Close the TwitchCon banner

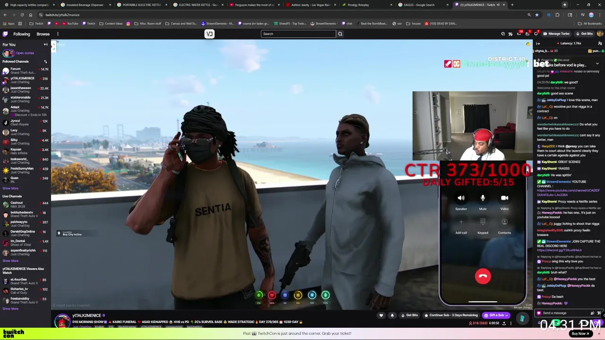tap(599, 333)
